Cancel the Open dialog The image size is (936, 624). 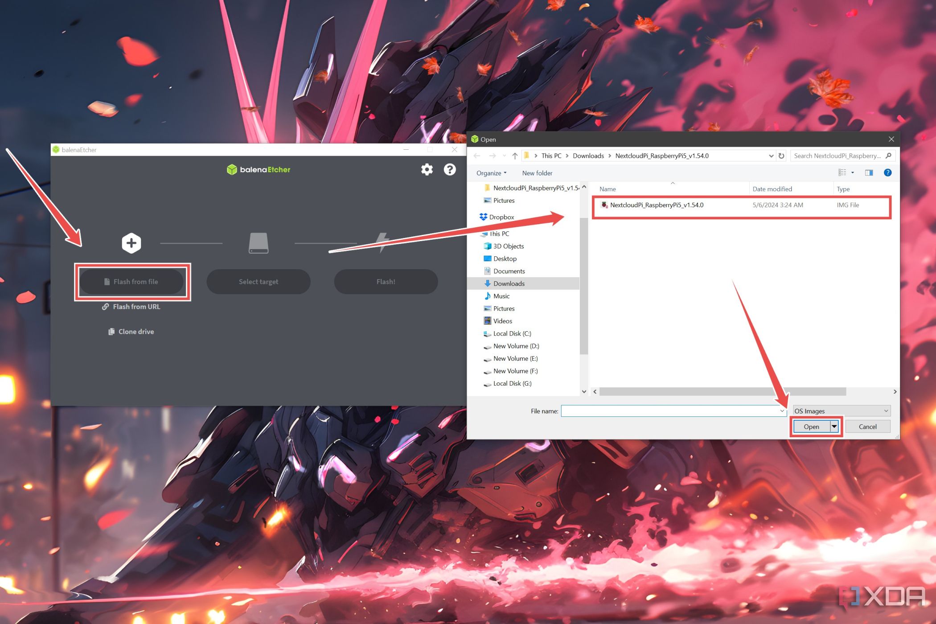pos(867,427)
